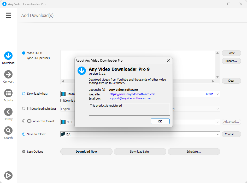The image size is (247, 183).
Task: Click URL box scroll left arrow
Action: tap(63, 81)
